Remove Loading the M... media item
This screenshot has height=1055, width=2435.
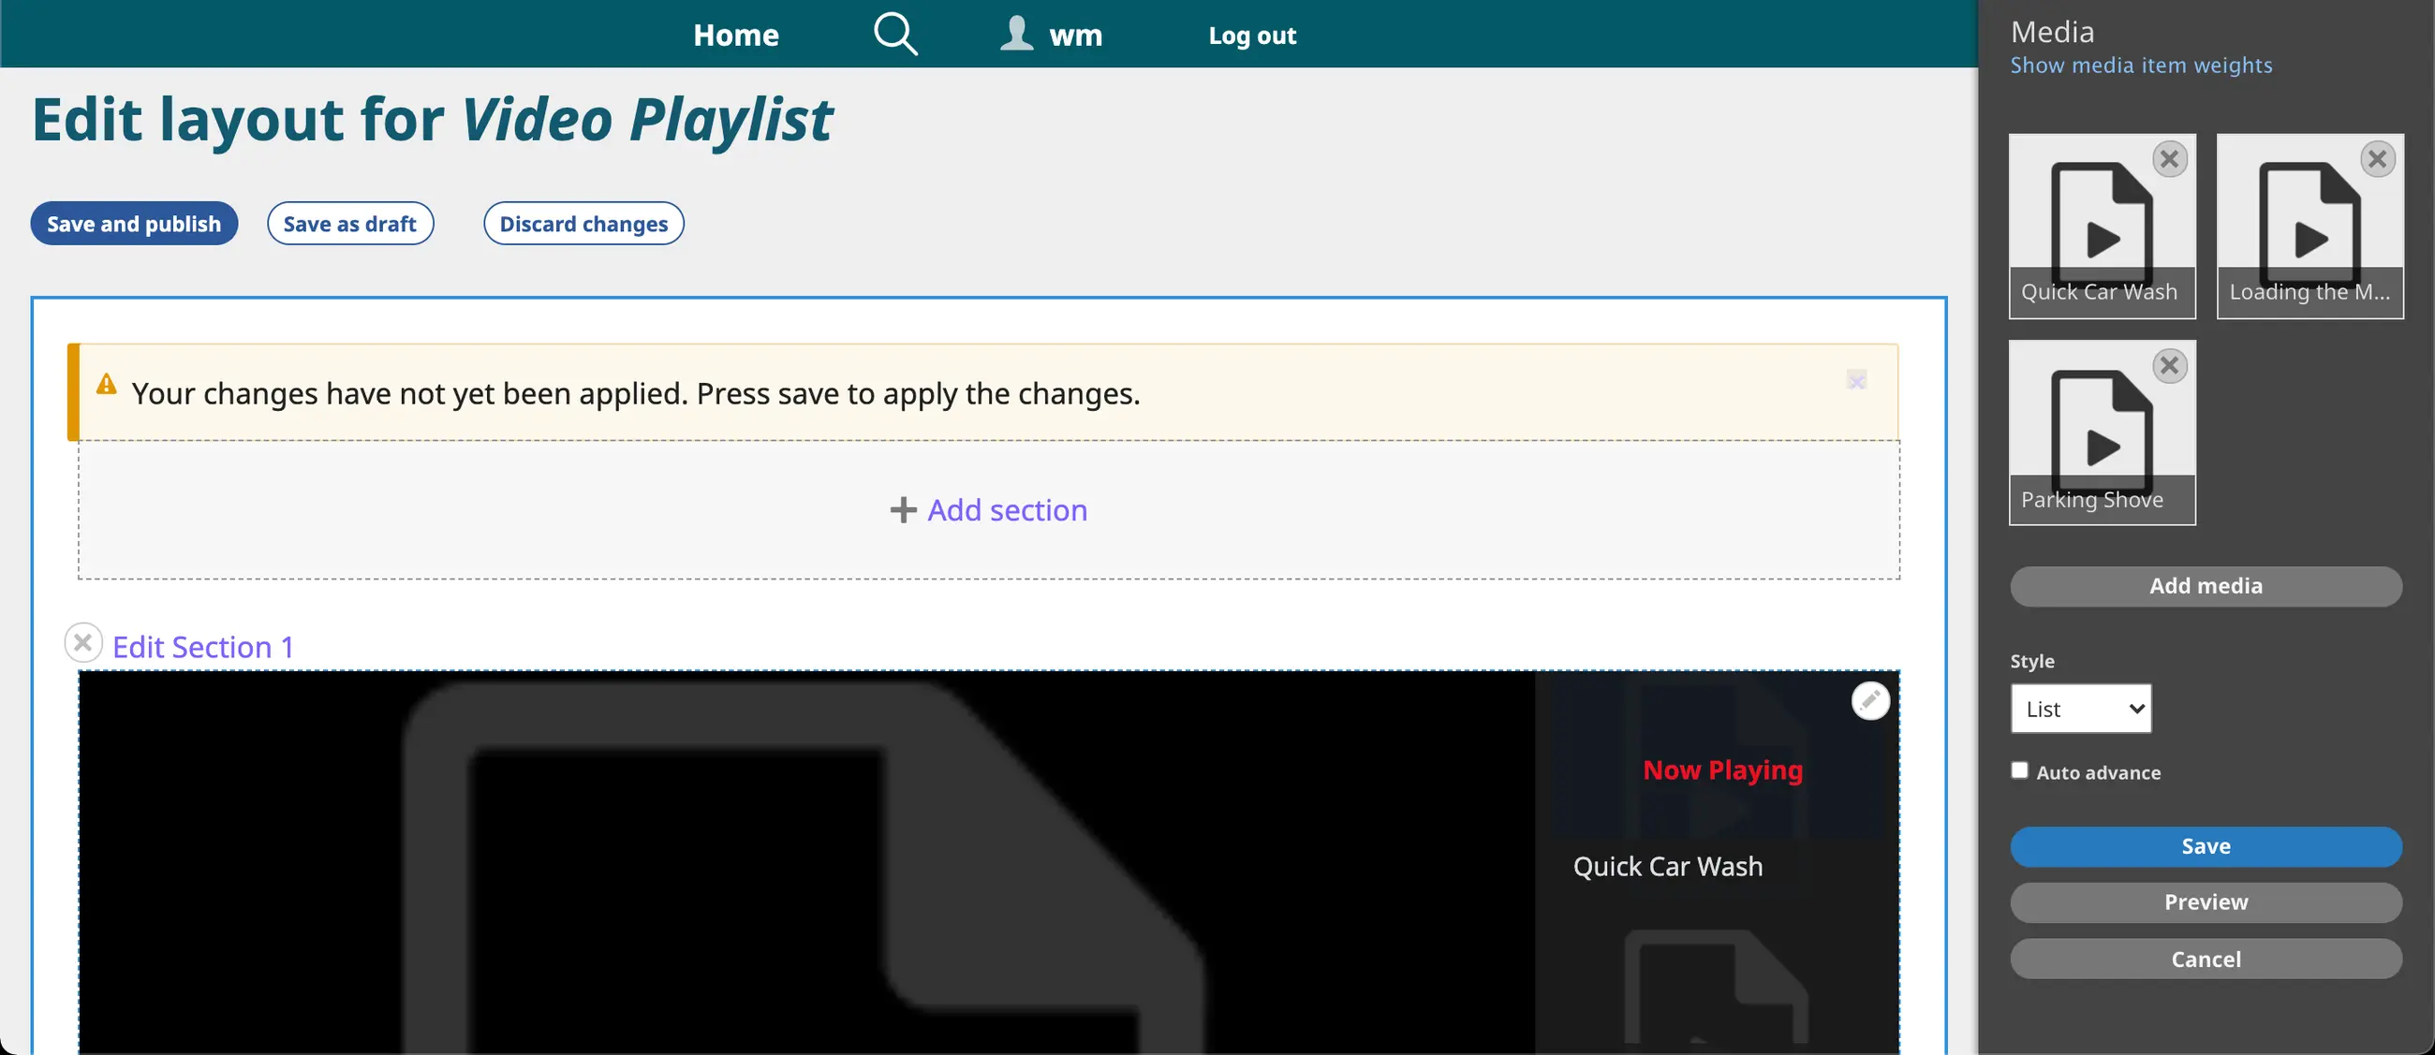[2376, 159]
